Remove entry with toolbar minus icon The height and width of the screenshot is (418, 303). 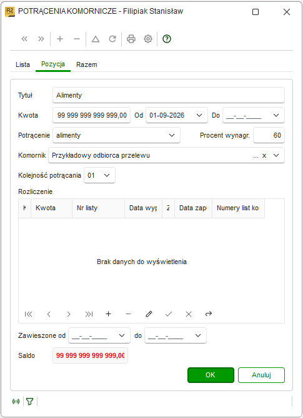pyautogui.click(x=77, y=39)
